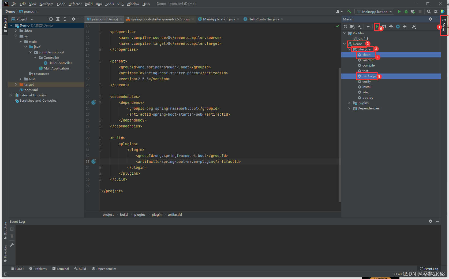This screenshot has width=449, height=279.
Task: Open Maven Settings wrench icon
Action: click(x=414, y=27)
